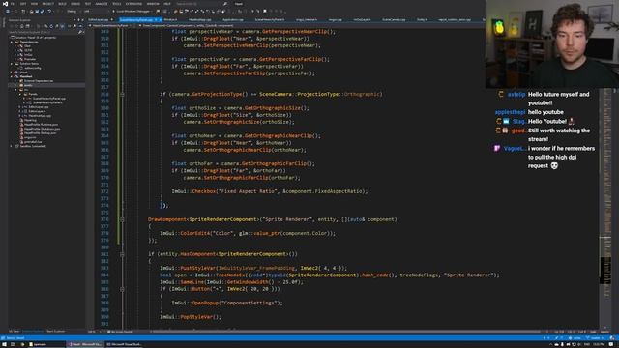Select Sandbox (unloaded) project
This screenshot has height=348, width=619.
32,146
